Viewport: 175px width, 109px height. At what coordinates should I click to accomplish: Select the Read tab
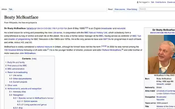point(110,9)
